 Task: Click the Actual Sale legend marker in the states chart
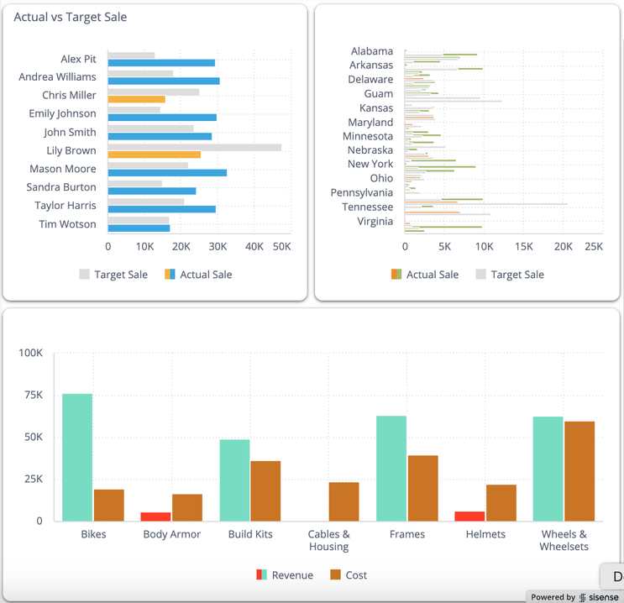pos(396,275)
